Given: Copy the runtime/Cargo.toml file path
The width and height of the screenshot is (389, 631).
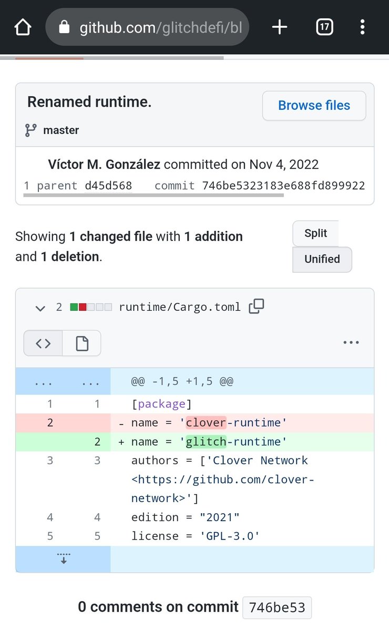Looking at the screenshot, I should pyautogui.click(x=256, y=307).
